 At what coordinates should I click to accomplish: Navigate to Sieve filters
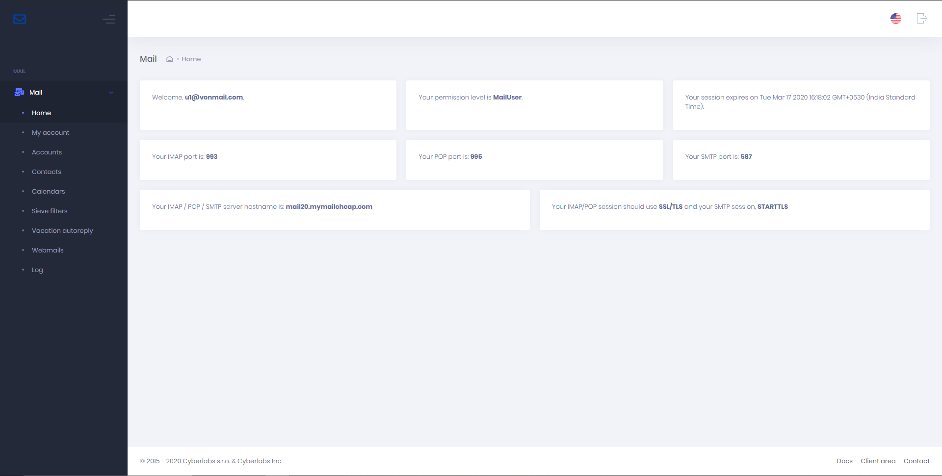50,211
